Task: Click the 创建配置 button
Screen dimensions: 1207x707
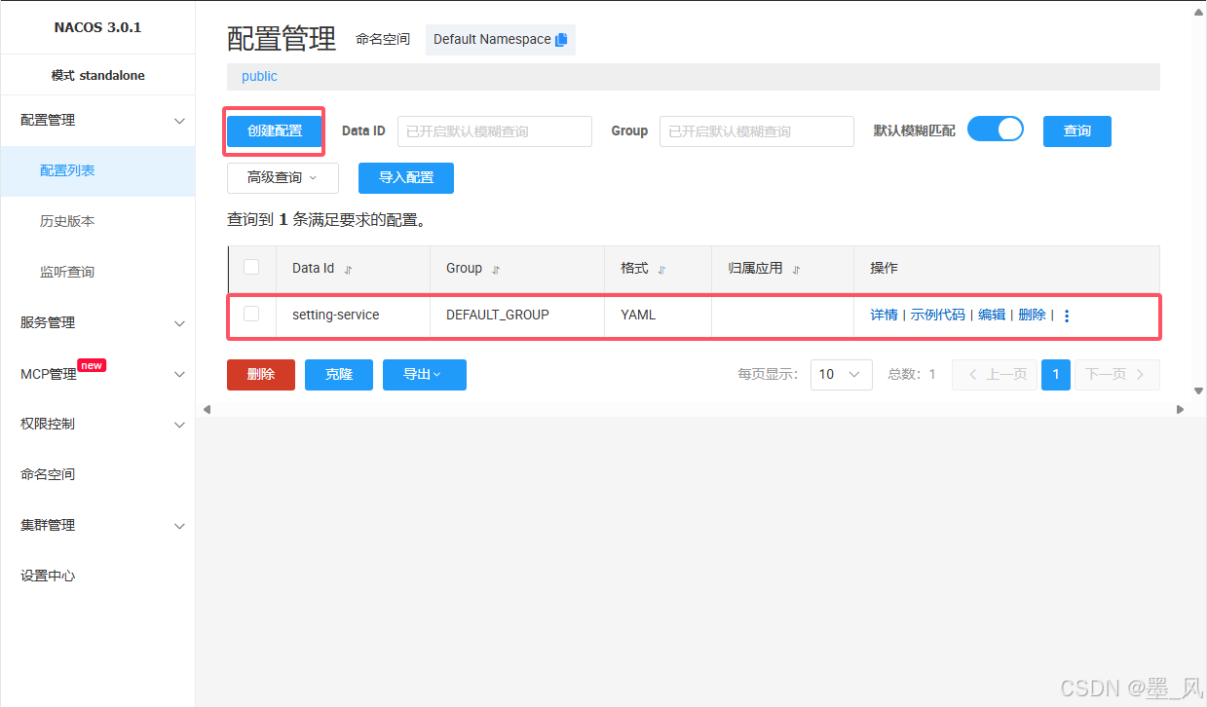Action: point(274,130)
